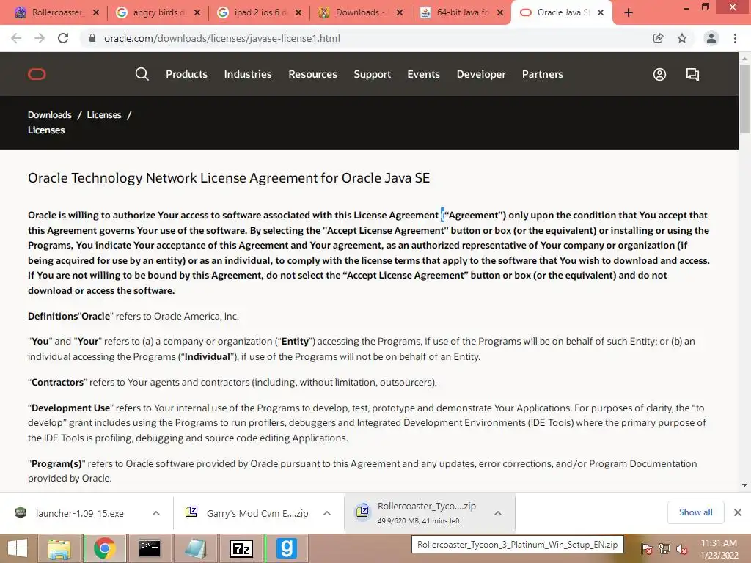This screenshot has height=563, width=751.
Task: Open the 7-Zip taskbar icon
Action: (x=241, y=548)
